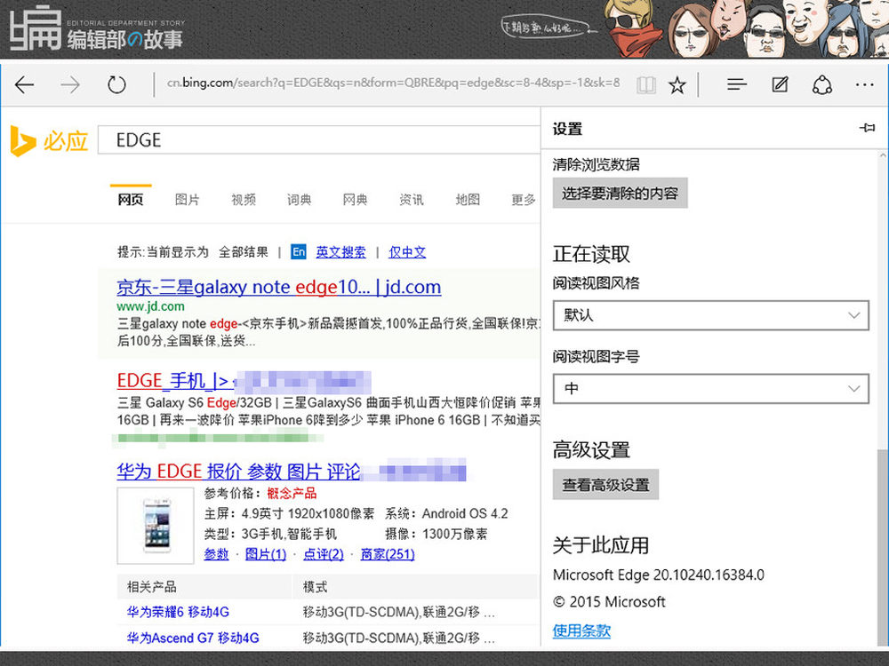Open the 华为荣耀6 移动4G link

tap(178, 612)
